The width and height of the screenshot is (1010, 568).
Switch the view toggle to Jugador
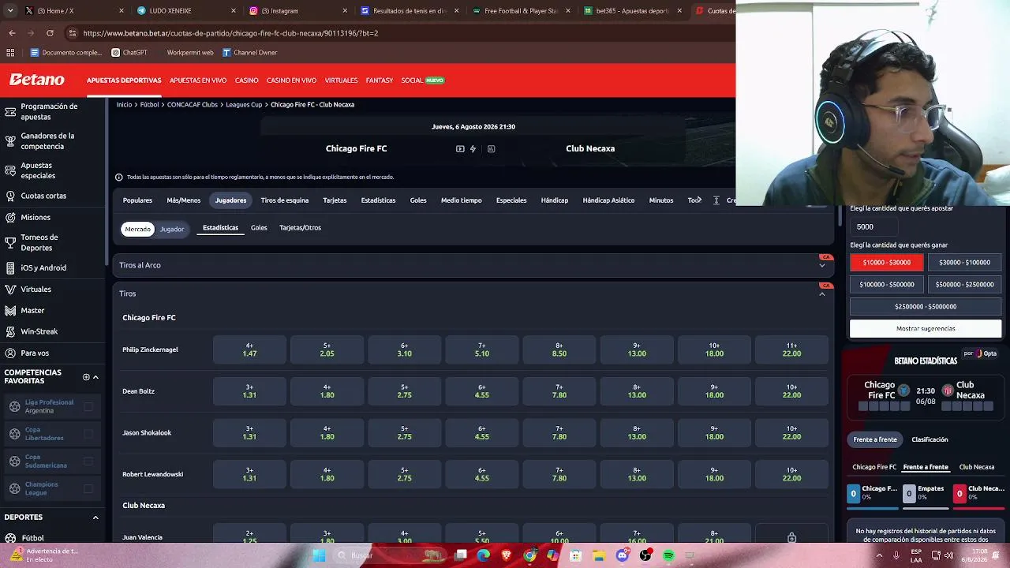tap(172, 229)
